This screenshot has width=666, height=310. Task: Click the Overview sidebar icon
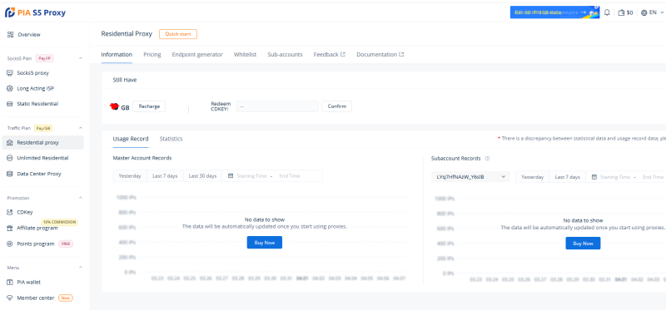(x=10, y=34)
